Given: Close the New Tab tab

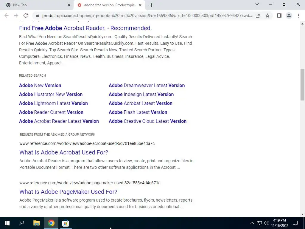Looking at the screenshot, I should tap(69, 5).
